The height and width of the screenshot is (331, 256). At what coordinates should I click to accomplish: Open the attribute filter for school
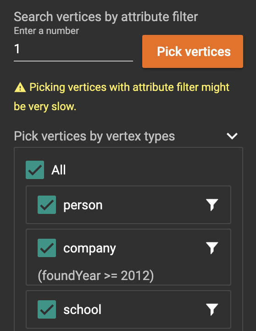tap(212, 309)
